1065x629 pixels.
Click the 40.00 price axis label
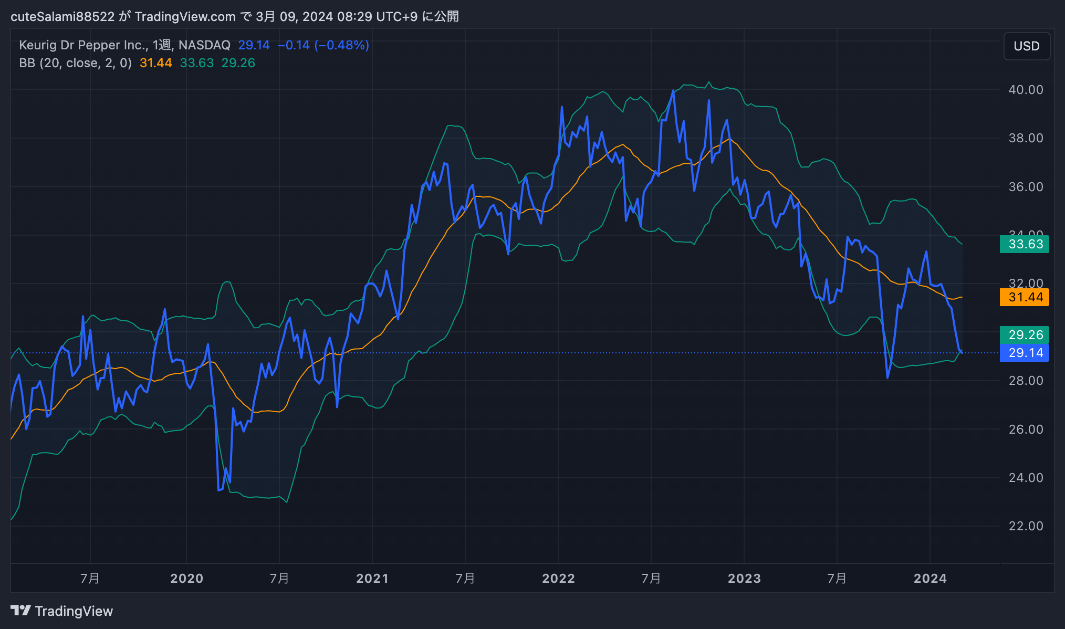[x=1026, y=90]
